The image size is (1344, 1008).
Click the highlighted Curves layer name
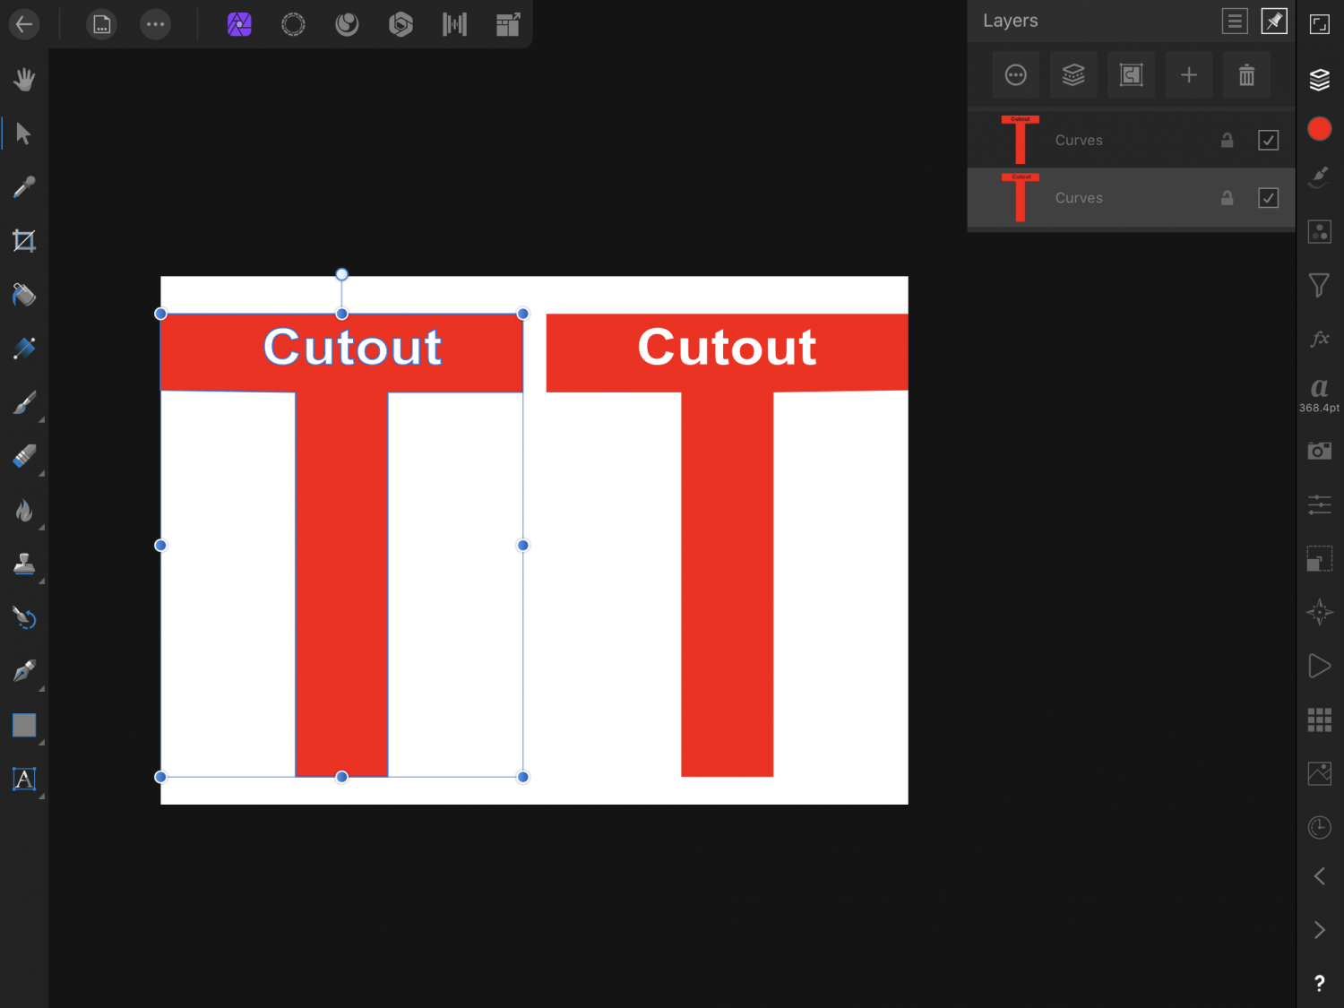(1079, 198)
